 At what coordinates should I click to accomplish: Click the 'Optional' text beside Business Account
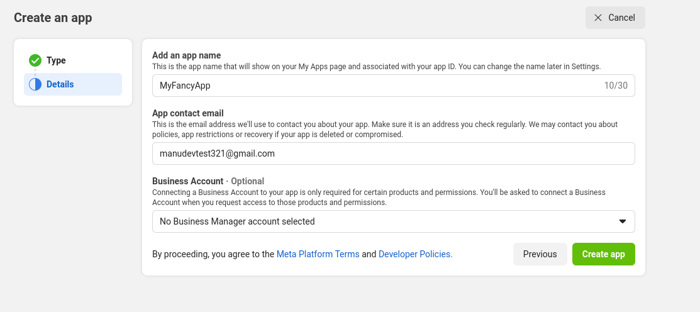[x=247, y=181]
